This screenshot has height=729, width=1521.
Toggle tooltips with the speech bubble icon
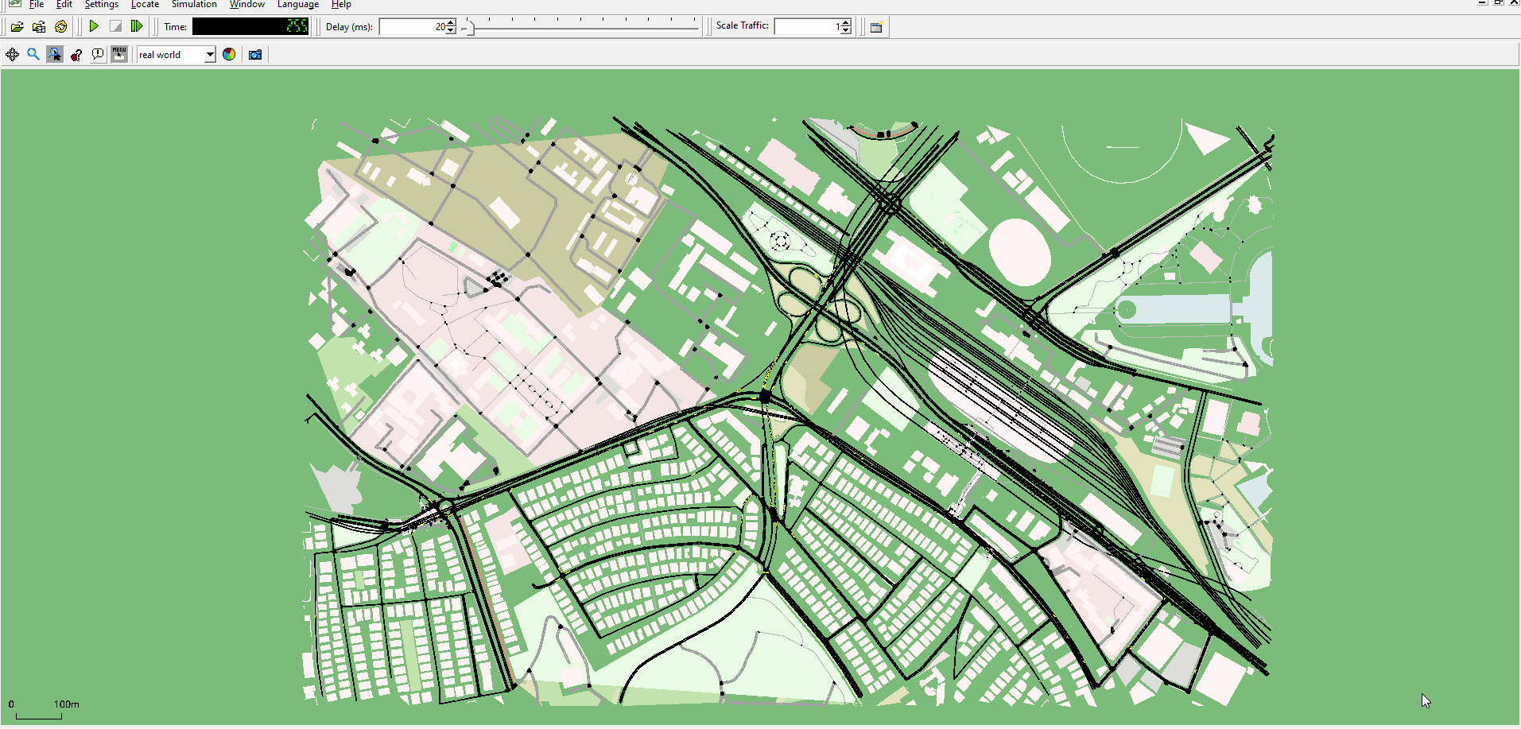coord(98,54)
